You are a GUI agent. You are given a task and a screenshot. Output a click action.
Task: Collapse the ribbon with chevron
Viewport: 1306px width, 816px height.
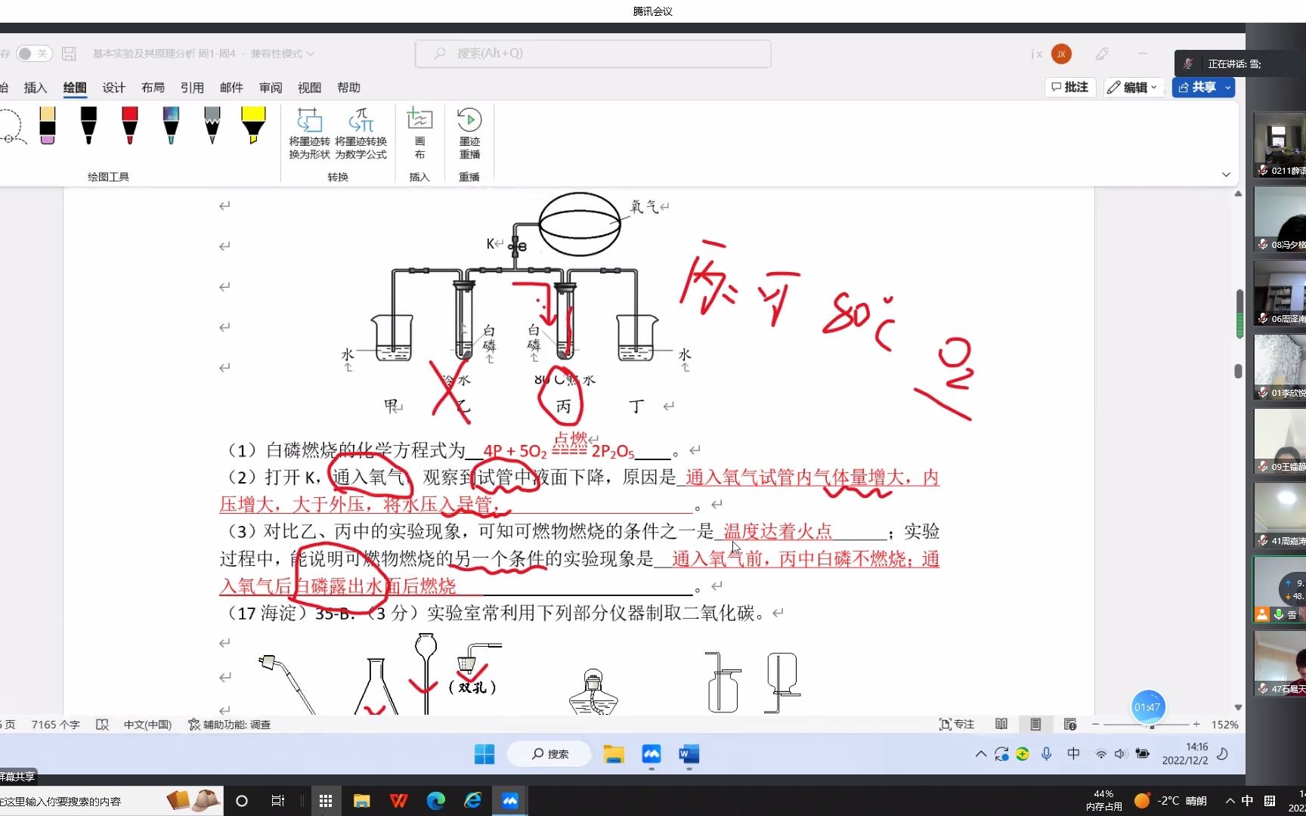(x=1226, y=175)
